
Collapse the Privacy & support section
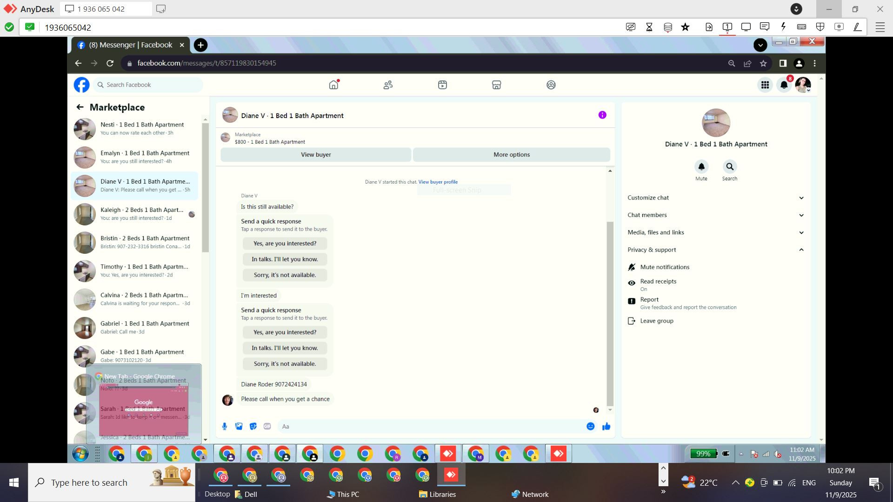pyautogui.click(x=715, y=250)
